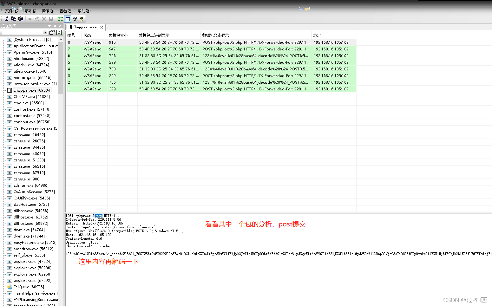Click the csrss.exe [908] process icon
Screen dimensions: 492x306
(x=10, y=179)
